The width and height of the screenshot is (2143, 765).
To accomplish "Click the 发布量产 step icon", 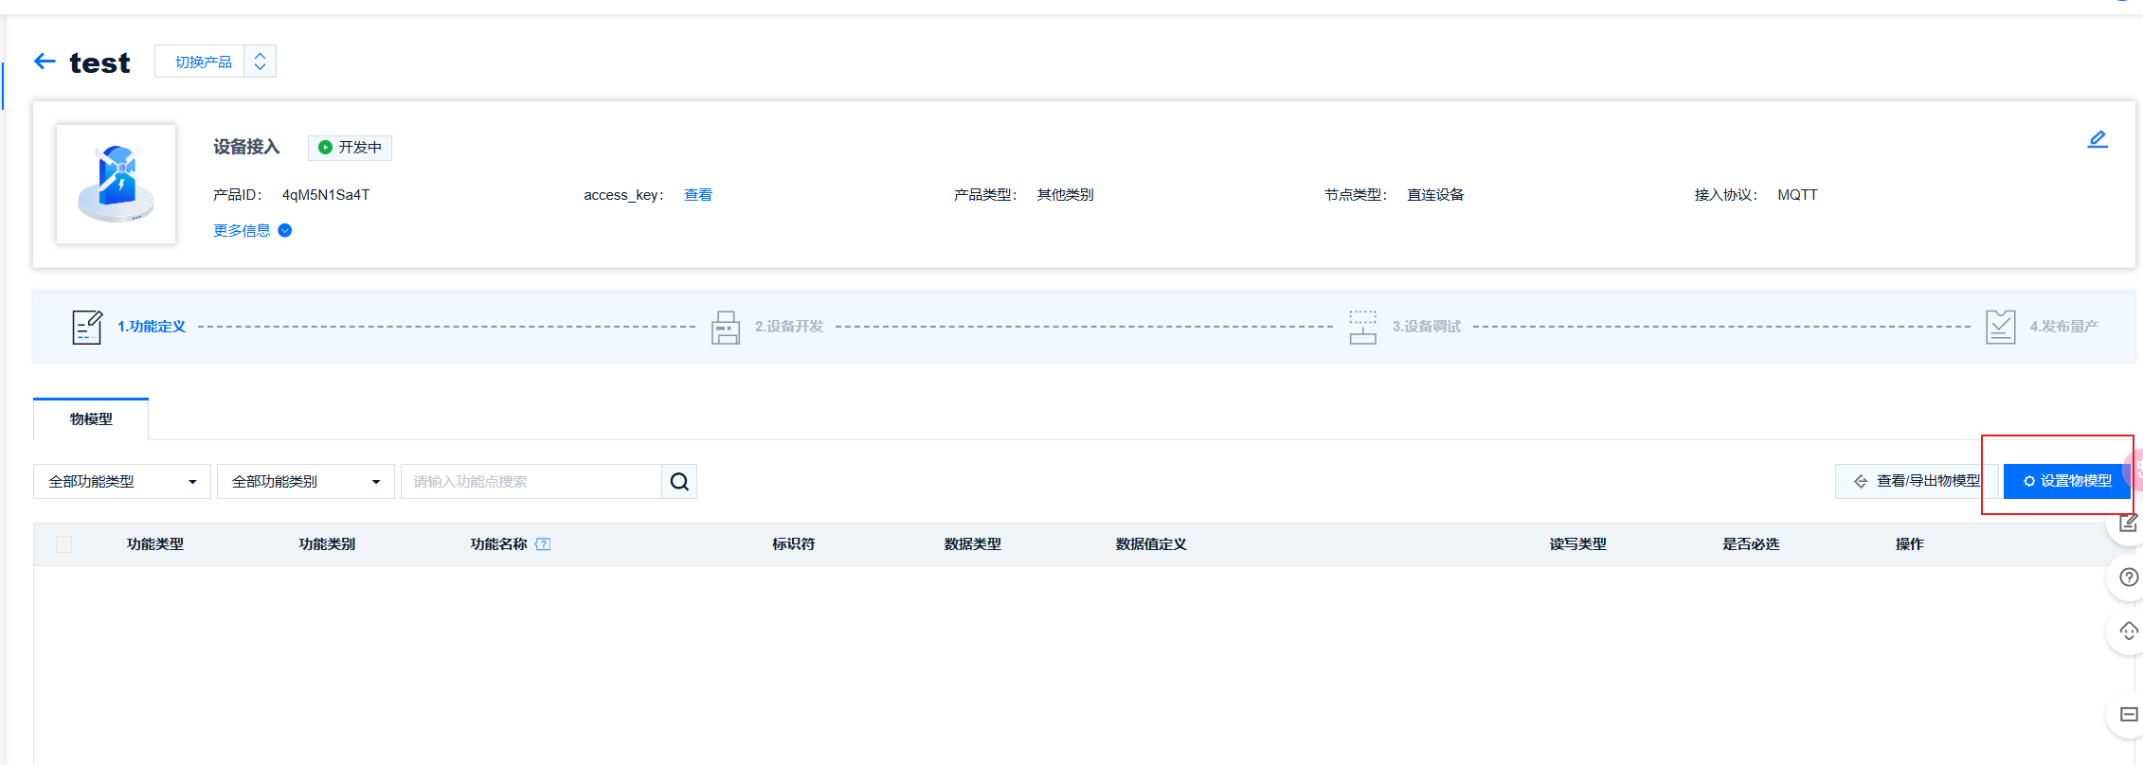I will pyautogui.click(x=2000, y=327).
